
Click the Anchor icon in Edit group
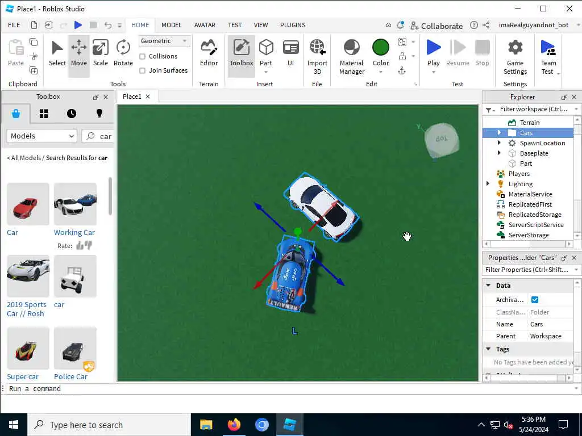pos(402,71)
